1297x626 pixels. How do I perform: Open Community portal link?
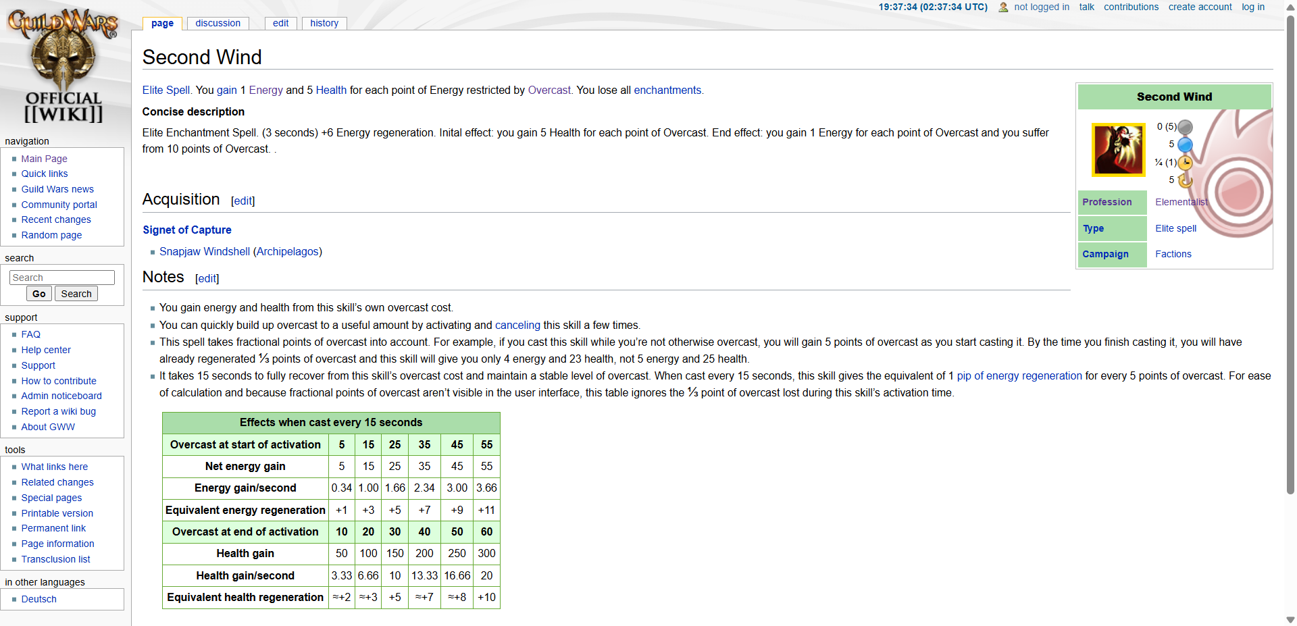tap(59, 205)
